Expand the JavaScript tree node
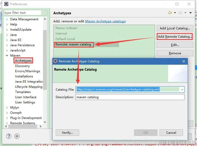 click(7, 50)
